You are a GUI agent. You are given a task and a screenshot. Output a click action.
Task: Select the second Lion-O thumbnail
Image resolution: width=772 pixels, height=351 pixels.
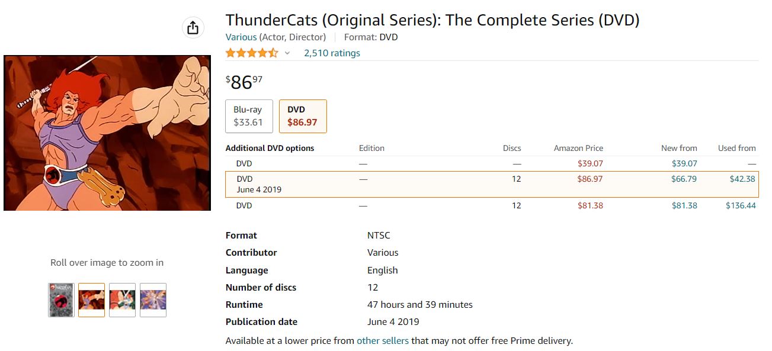pyautogui.click(x=91, y=300)
